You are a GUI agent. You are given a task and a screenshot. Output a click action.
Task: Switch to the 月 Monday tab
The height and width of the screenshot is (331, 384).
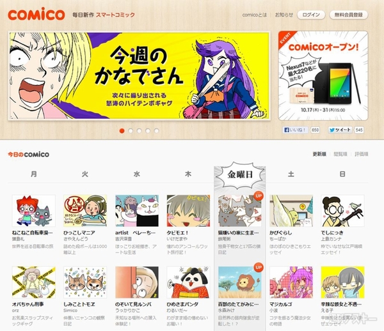point(34,174)
